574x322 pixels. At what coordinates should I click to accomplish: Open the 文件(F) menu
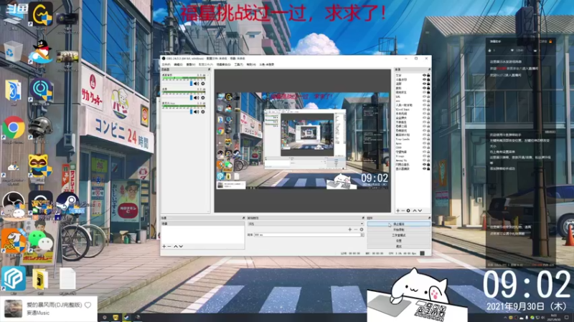(166, 64)
